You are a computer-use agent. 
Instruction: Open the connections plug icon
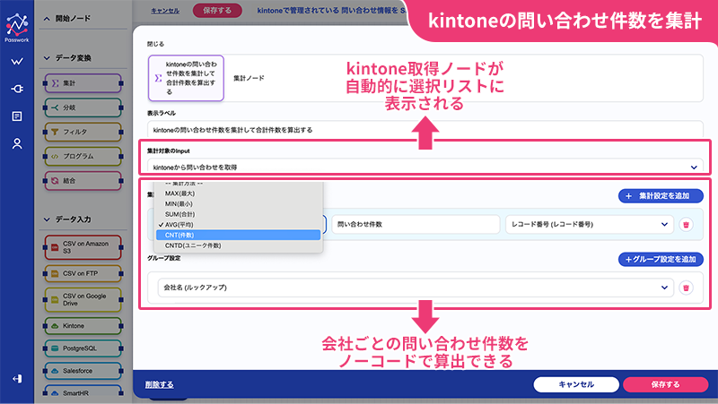[17, 89]
